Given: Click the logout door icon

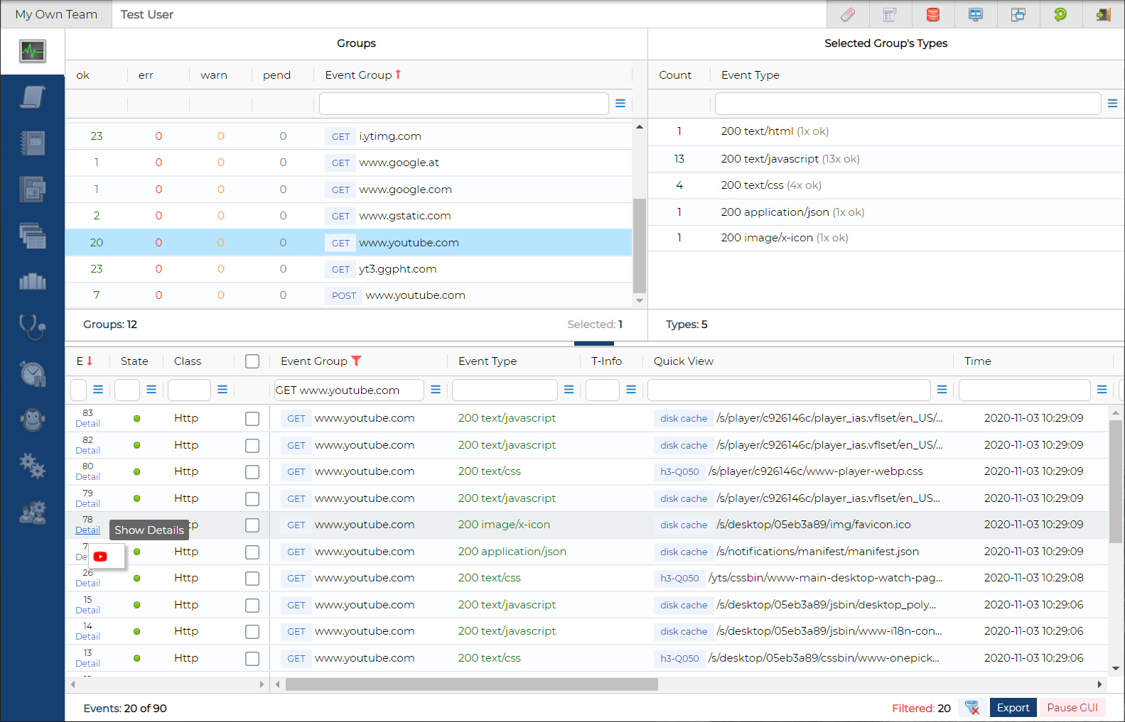Looking at the screenshot, I should pos(1103,14).
